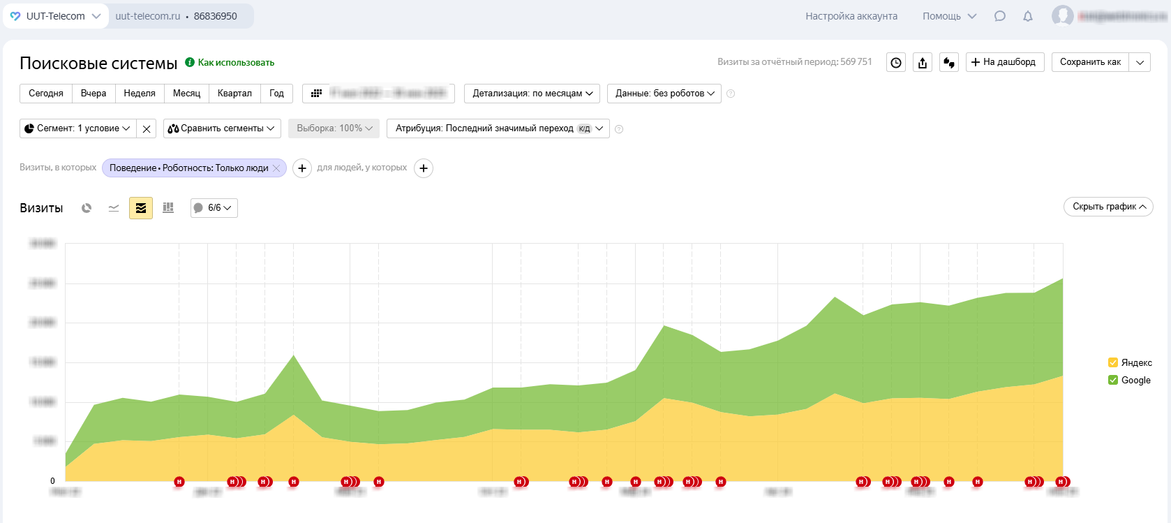This screenshot has width=1171, height=523.
Task: Open the notifications bell
Action: tap(1028, 16)
